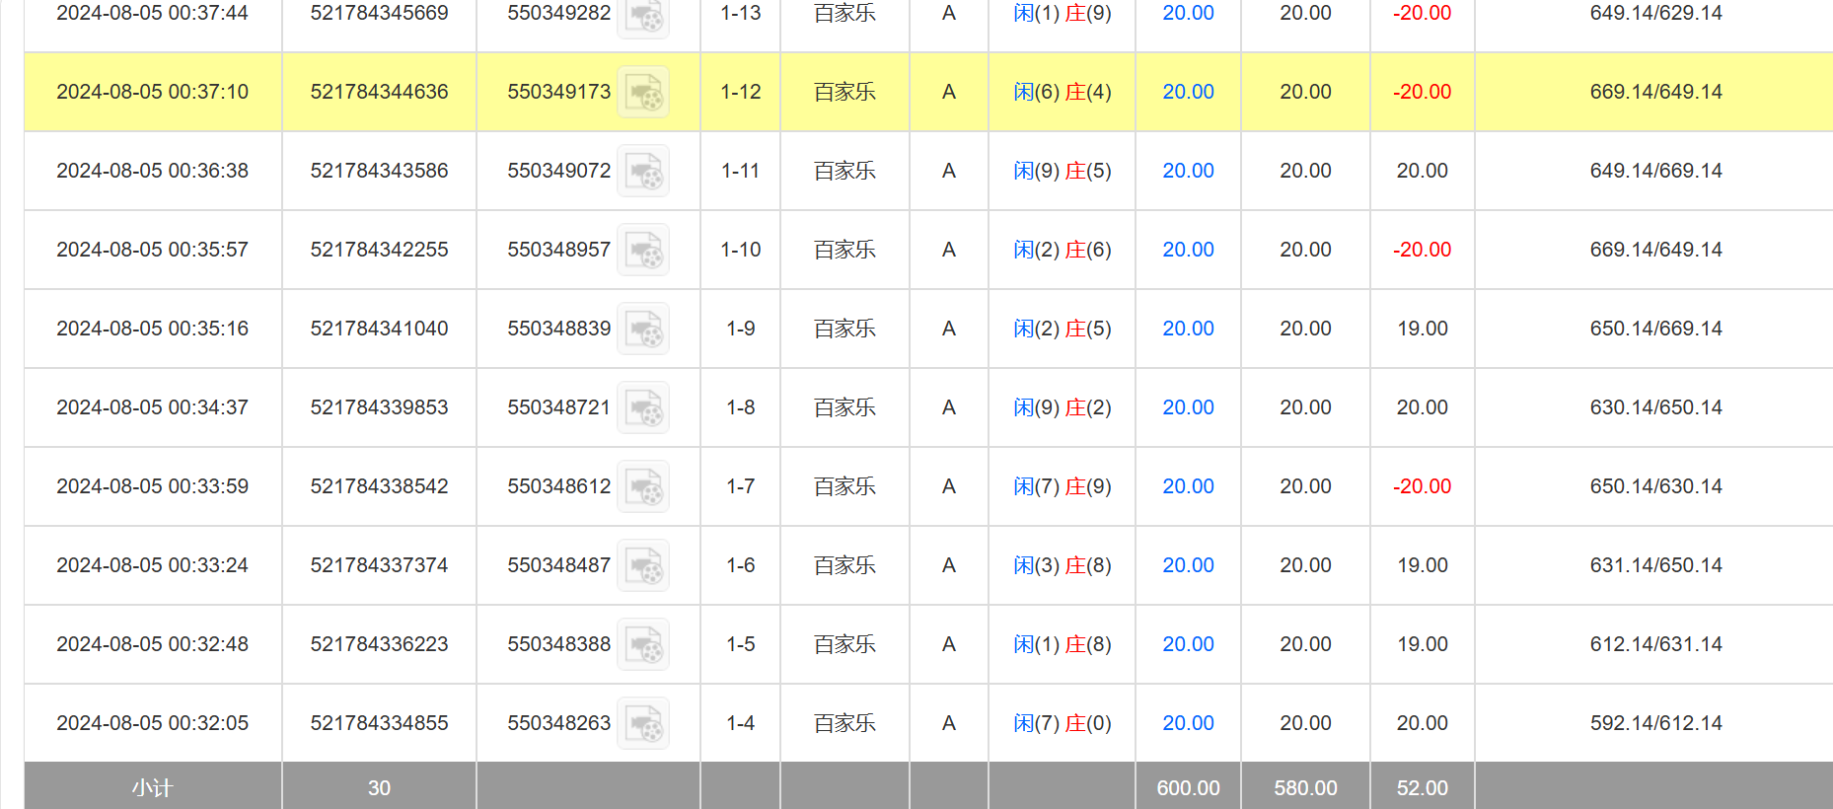The width and height of the screenshot is (1833, 809).
Task: Click video icon next to 550348388
Action: coord(643,644)
